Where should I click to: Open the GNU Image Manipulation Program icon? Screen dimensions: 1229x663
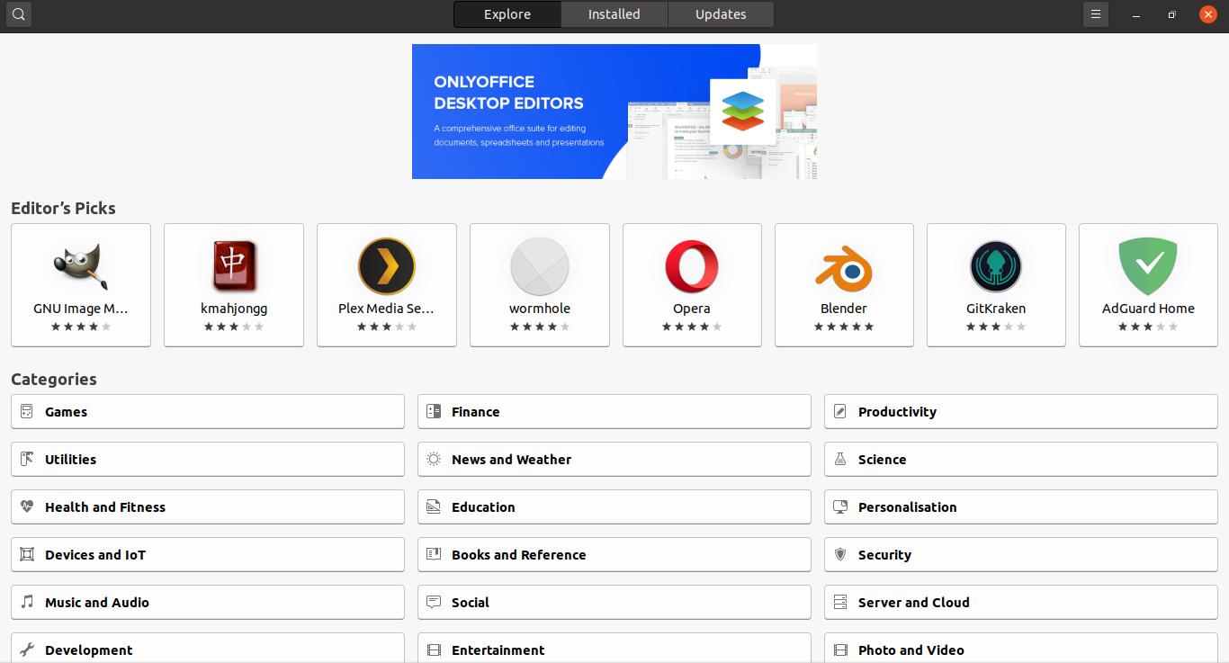coord(81,266)
